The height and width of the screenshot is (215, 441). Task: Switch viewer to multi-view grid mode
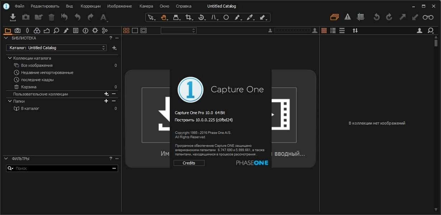pyautogui.click(x=126, y=31)
